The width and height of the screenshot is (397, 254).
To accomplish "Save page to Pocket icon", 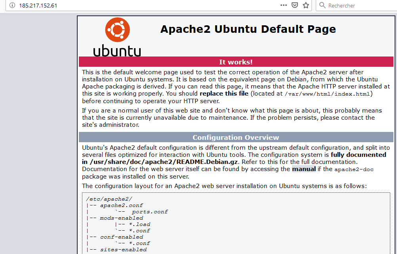I will pos(295,5).
